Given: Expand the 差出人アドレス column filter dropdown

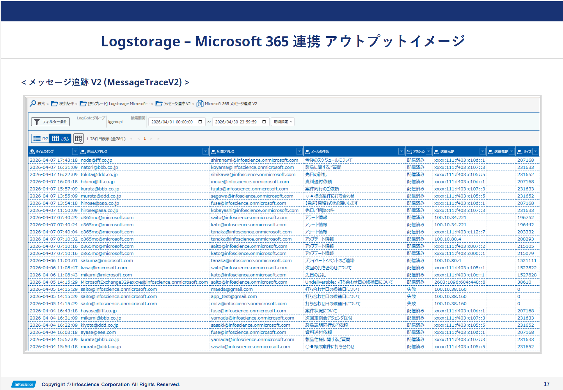Looking at the screenshot, I should click(x=205, y=152).
